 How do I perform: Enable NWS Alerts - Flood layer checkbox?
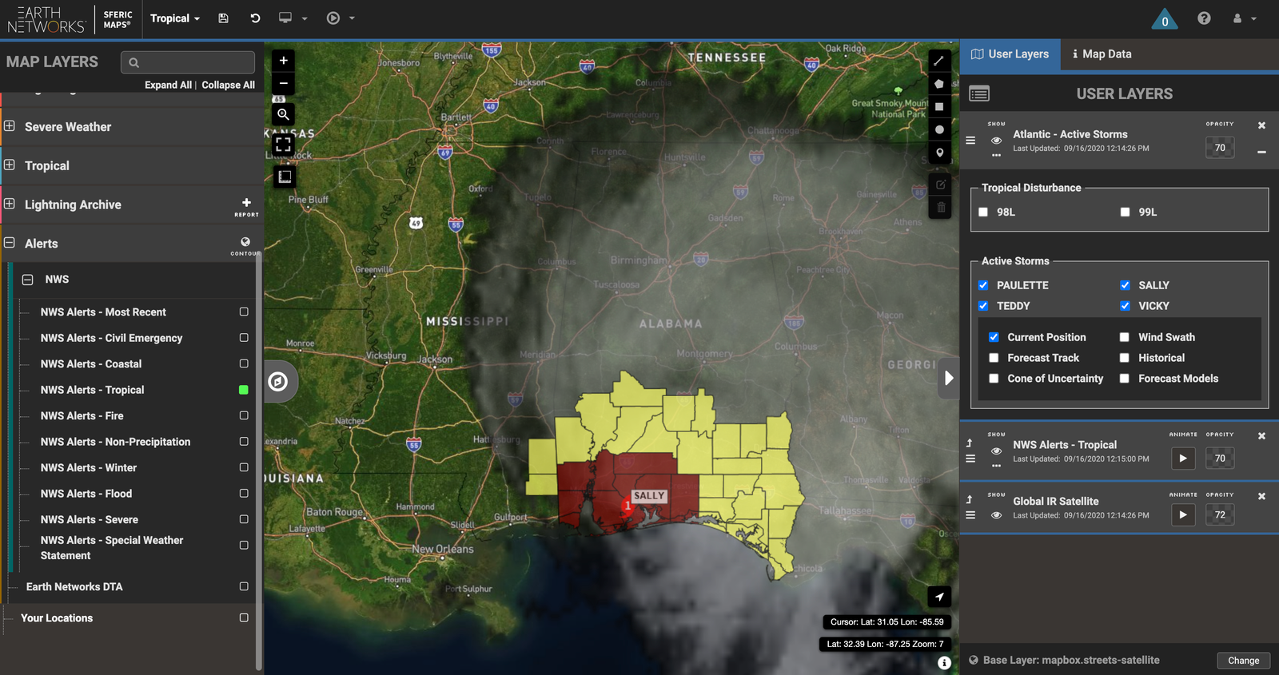click(244, 494)
